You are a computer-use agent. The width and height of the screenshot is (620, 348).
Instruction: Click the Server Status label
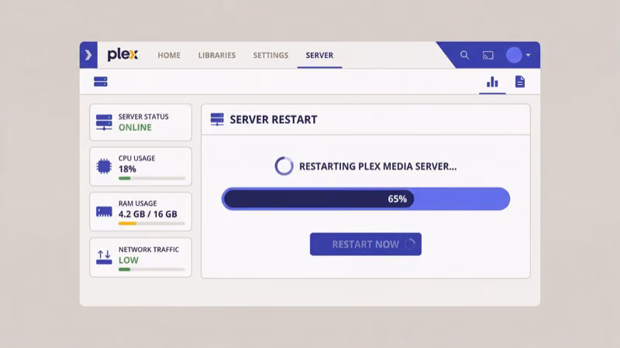[x=143, y=117]
